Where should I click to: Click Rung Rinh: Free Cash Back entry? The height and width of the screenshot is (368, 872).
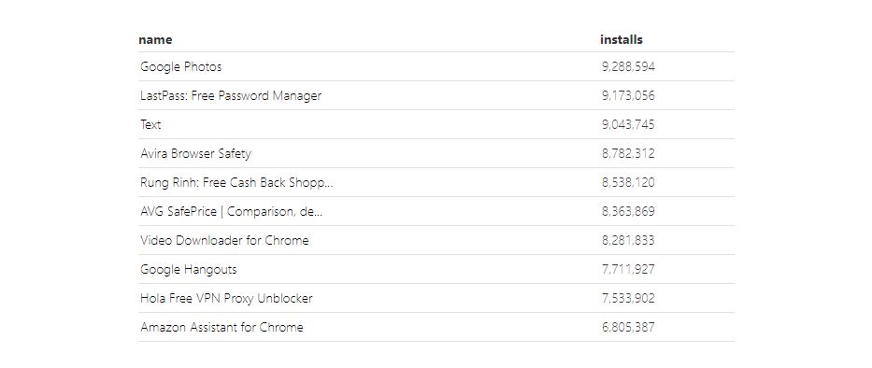click(x=236, y=182)
